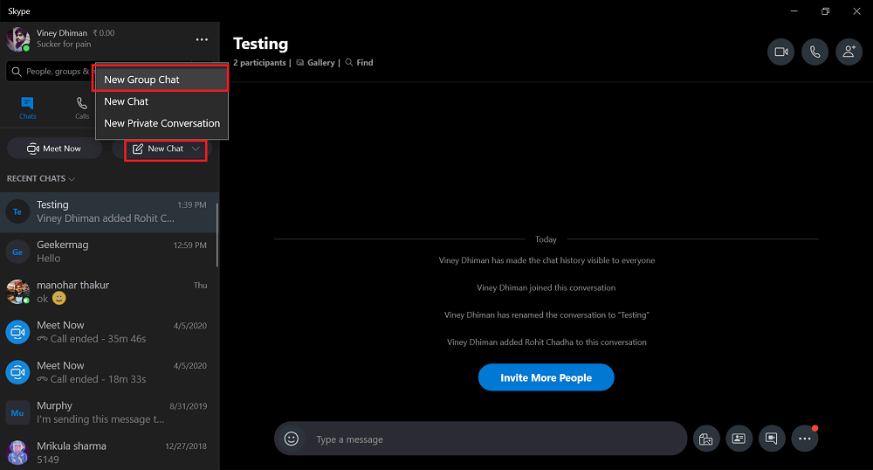The image size is (873, 470).
Task: Toggle the New Chat dropdown chevron
Action: (x=196, y=149)
